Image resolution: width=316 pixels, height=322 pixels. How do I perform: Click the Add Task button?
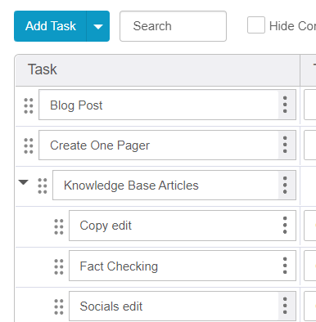coord(51,26)
